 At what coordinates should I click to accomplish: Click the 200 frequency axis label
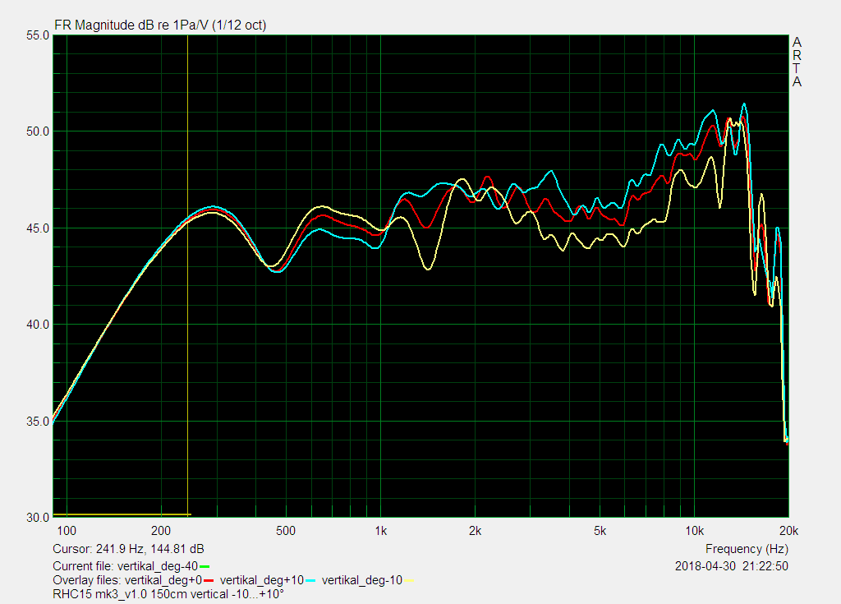[x=161, y=531]
